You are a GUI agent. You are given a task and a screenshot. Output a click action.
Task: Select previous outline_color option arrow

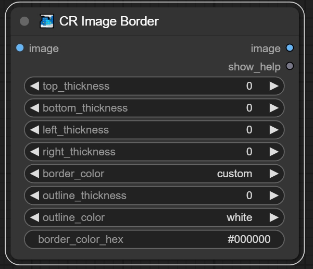(34, 217)
